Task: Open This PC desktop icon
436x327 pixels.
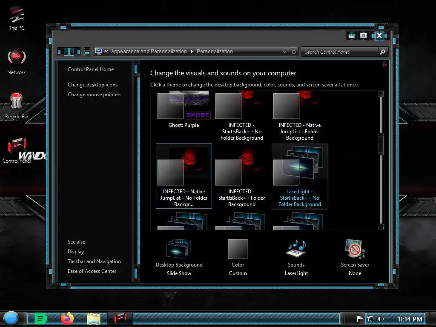Action: pyautogui.click(x=17, y=18)
